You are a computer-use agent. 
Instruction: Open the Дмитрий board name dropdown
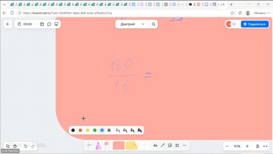[x=132, y=24]
